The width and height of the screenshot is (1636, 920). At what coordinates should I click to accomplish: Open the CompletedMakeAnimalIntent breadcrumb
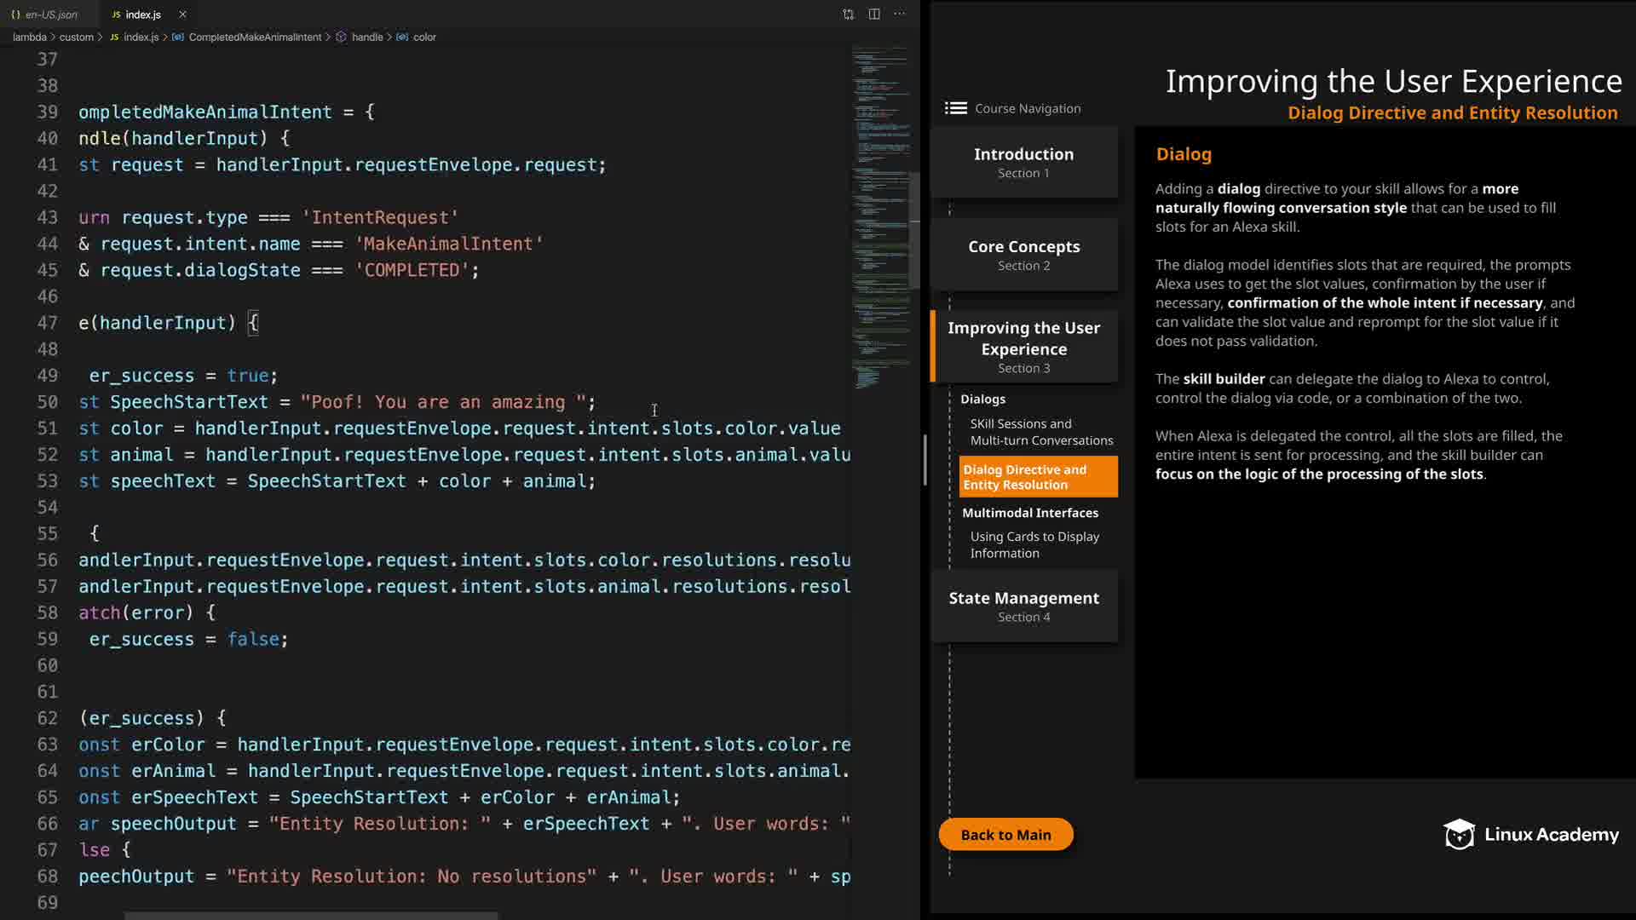[254, 37]
